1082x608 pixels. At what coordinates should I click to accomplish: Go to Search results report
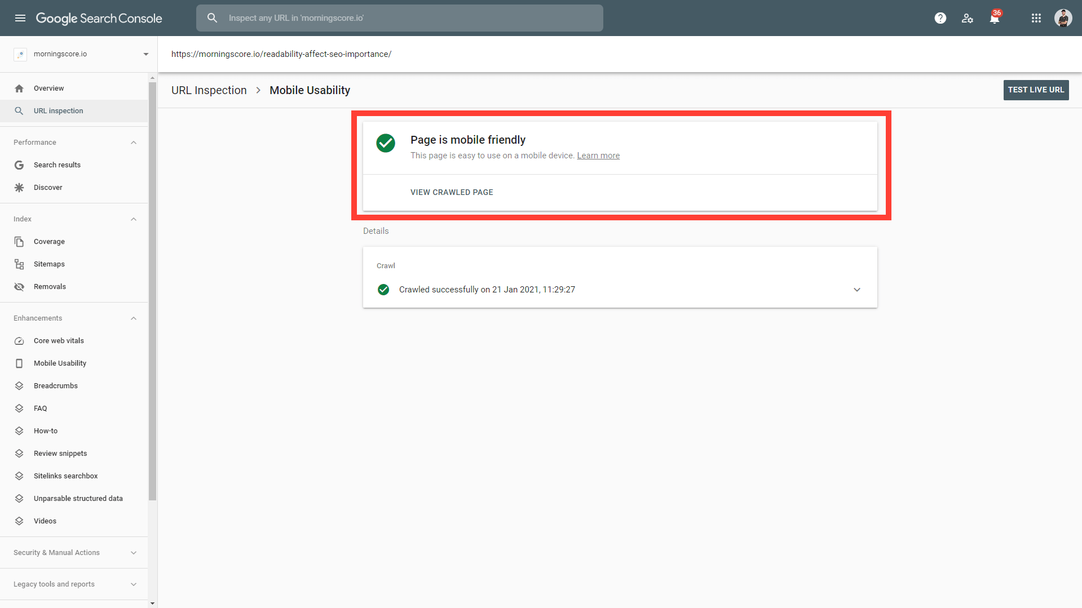click(74, 165)
